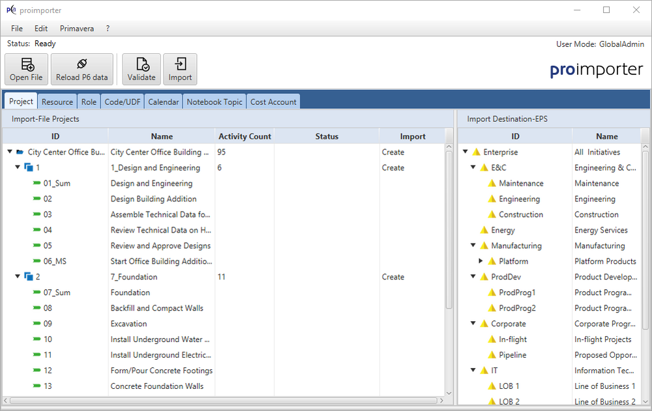Switch to the Resource tab

pos(57,102)
